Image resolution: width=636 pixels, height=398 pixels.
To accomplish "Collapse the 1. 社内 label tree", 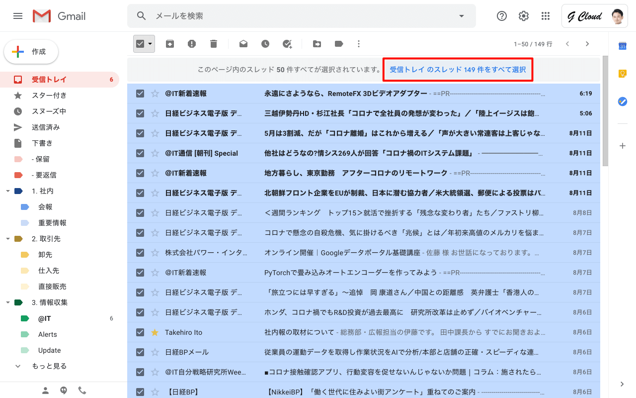I will click(8, 191).
